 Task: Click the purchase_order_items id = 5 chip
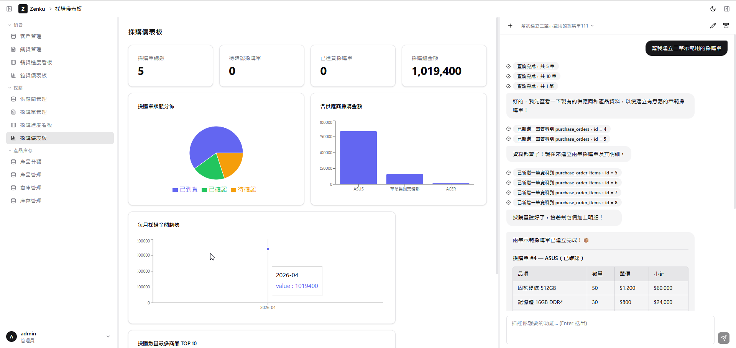click(x=567, y=172)
